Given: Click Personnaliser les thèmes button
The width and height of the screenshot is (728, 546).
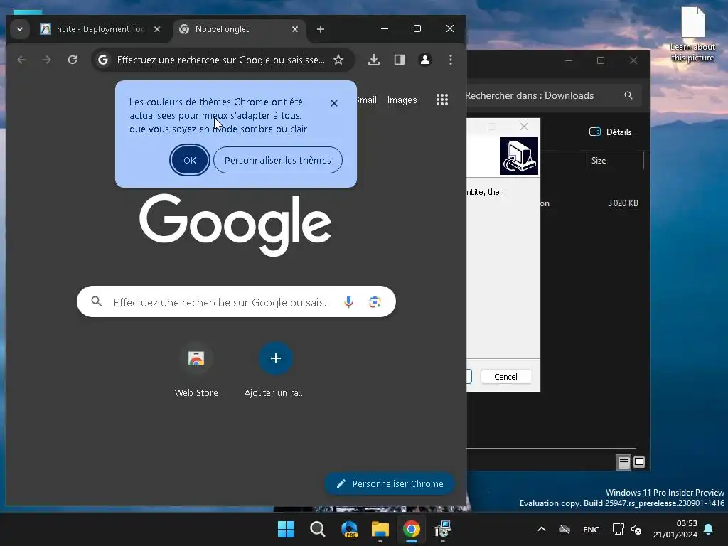Looking at the screenshot, I should (x=278, y=160).
